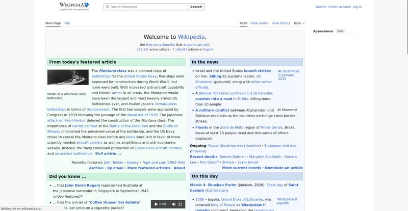Open the Log in link
Viewport: 408px width, 211px height.
[x=357, y=7]
